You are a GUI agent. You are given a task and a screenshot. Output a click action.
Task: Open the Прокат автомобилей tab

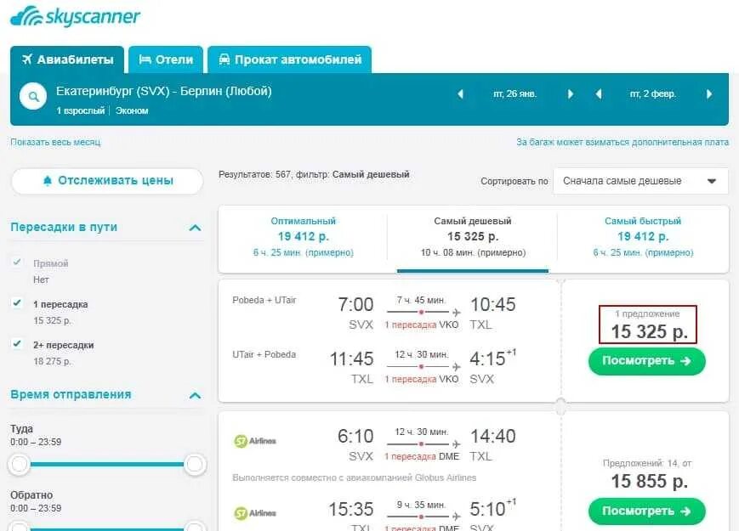[x=290, y=59]
